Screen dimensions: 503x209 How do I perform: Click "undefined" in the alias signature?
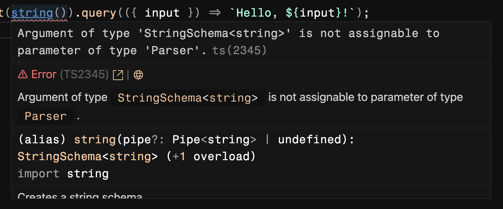[310, 139]
